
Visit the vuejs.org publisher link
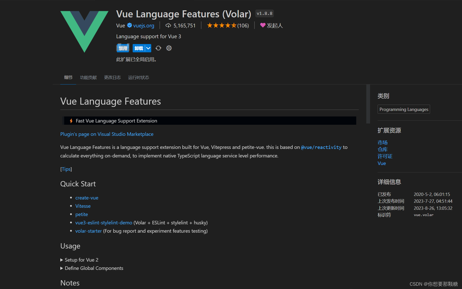[144, 25]
